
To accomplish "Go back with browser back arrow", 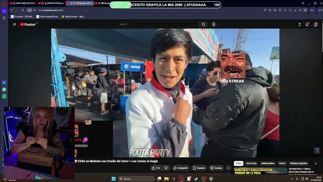I will click(12, 10).
